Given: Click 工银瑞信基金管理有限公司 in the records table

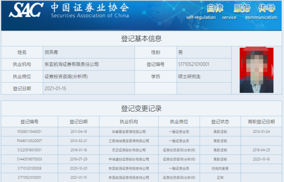Looking at the screenshot, I should pos(127,141).
